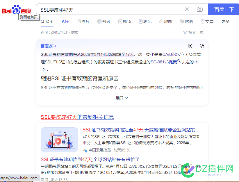Open article 全球网站站长有得忙了
The height and width of the screenshot is (182, 239).
coord(90,159)
